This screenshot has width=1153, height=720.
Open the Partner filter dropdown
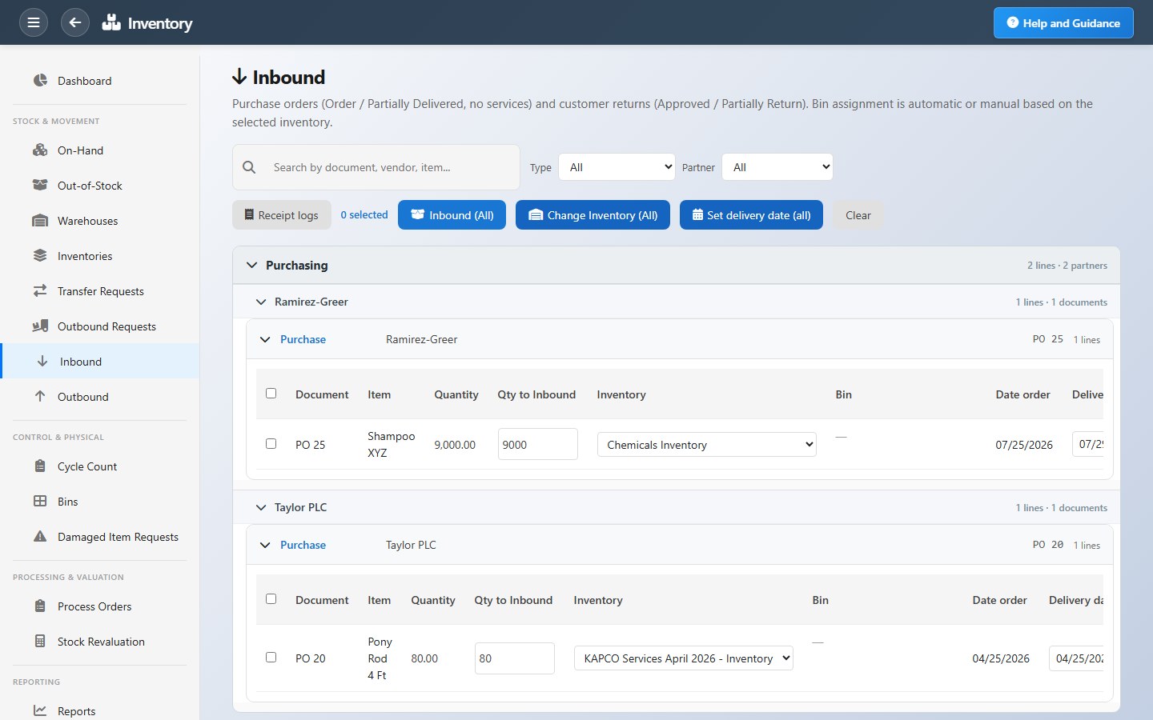777,167
